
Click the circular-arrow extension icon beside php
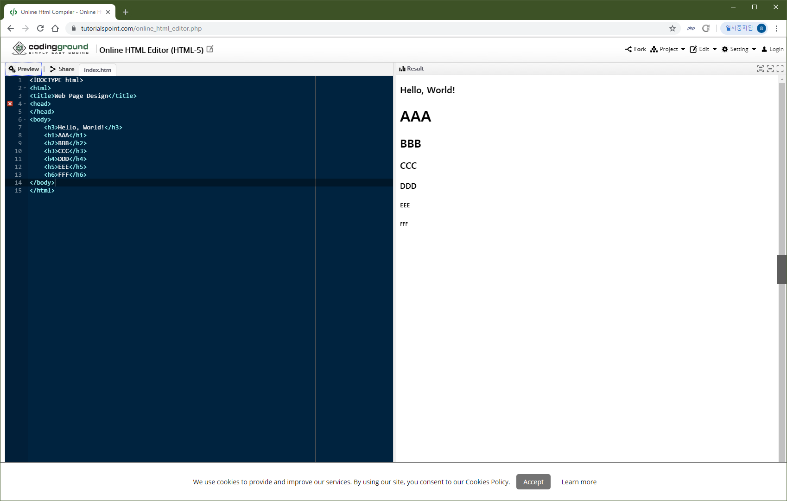pyautogui.click(x=706, y=28)
